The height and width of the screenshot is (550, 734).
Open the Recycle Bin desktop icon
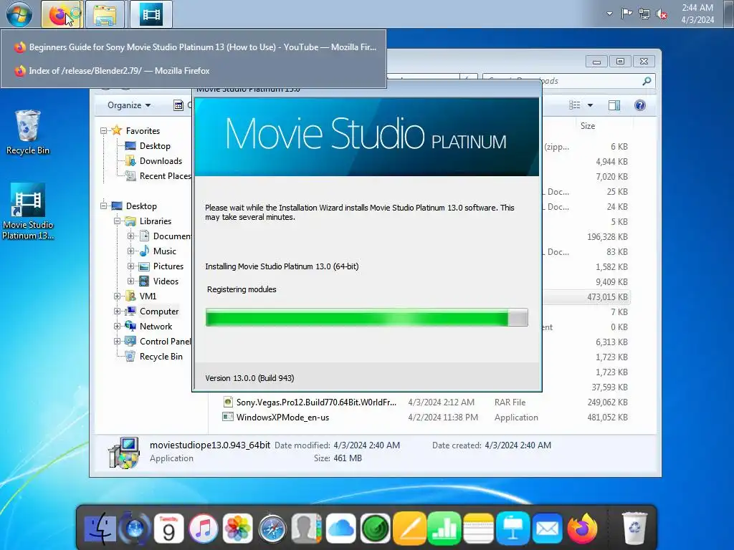tap(28, 132)
